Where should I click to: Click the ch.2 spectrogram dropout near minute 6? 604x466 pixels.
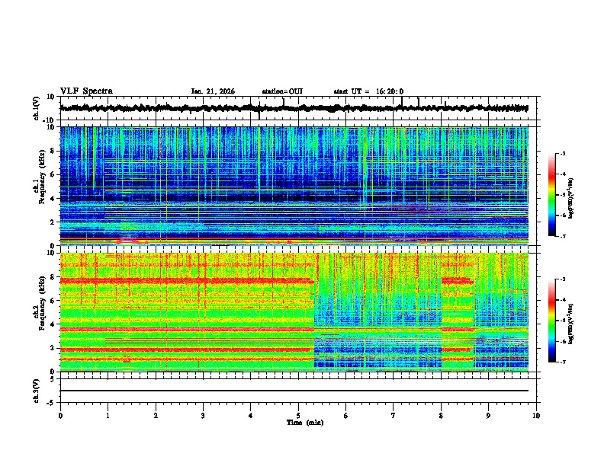(377, 311)
